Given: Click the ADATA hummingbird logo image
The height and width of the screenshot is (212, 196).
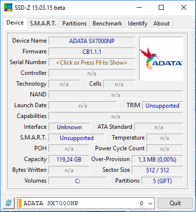Looking at the screenshot, I should coord(161,59).
